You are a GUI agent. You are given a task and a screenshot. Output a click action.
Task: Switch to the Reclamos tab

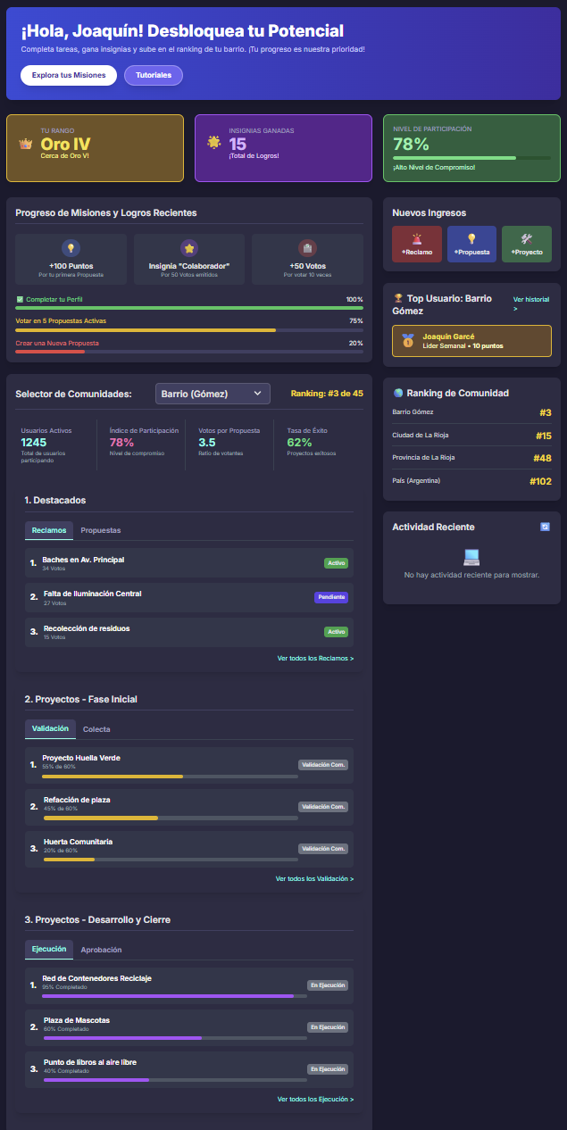click(x=49, y=530)
